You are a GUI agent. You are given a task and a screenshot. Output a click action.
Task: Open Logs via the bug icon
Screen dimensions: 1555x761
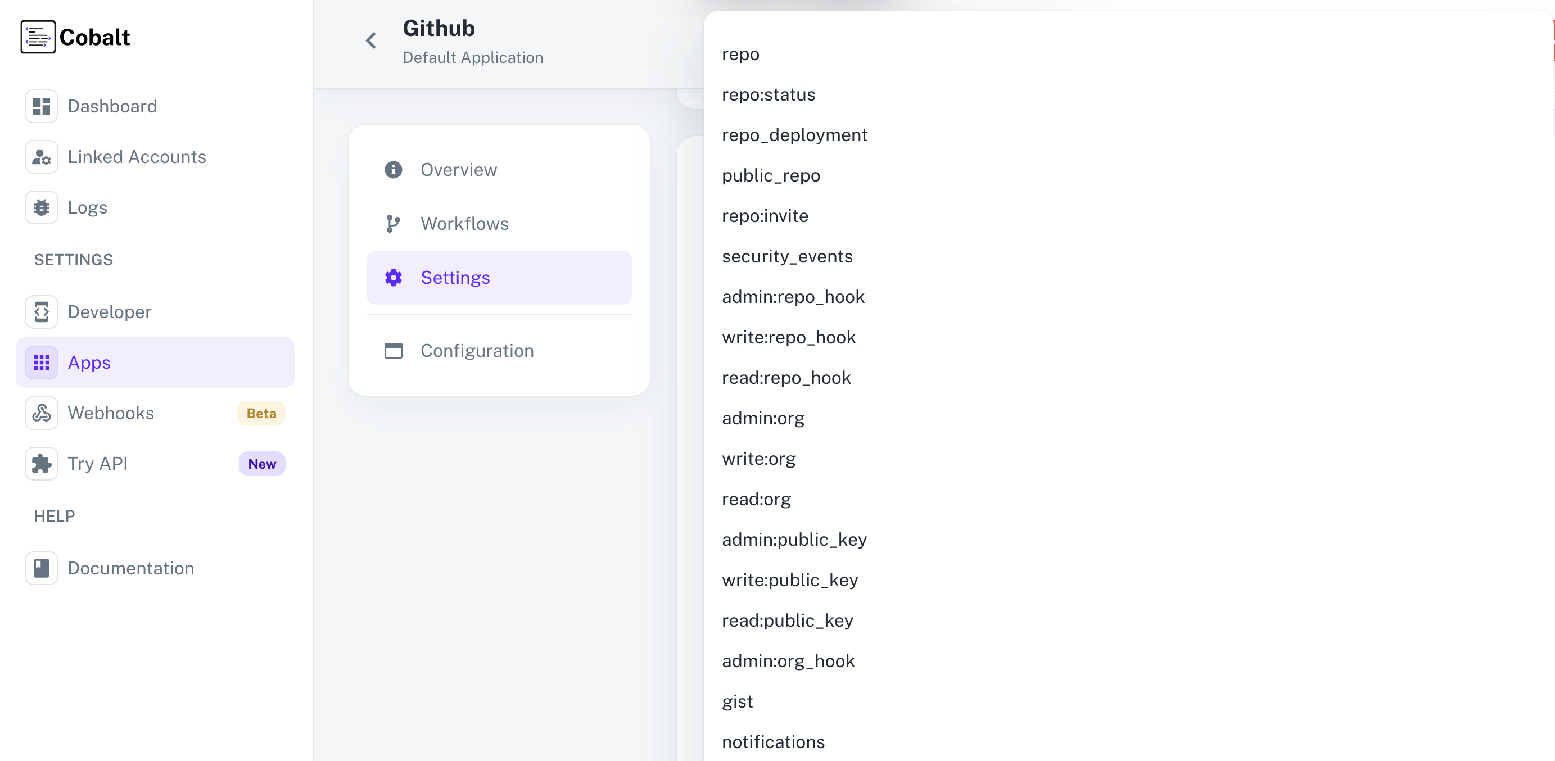click(41, 207)
